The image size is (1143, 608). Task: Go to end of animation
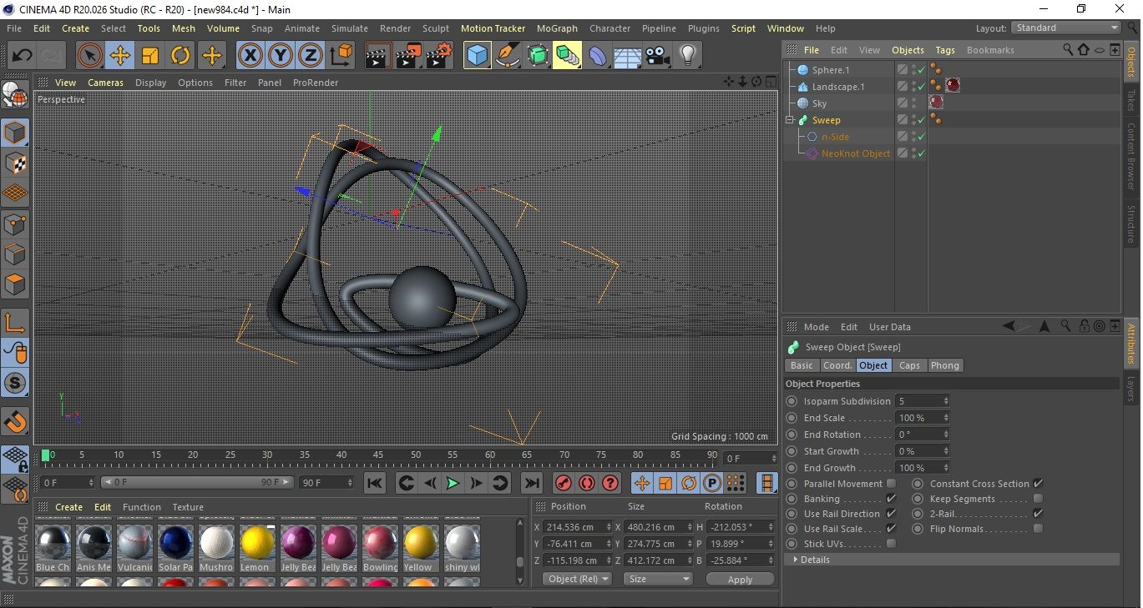click(x=531, y=483)
